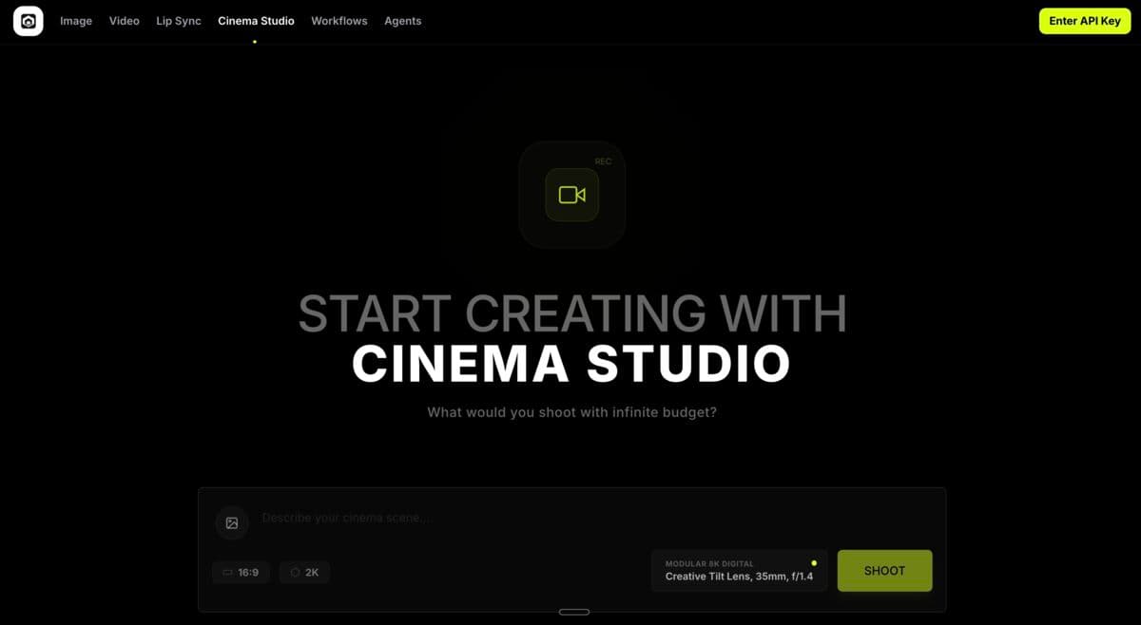Go to the Lip Sync tab
This screenshot has height=625, width=1141.
click(179, 21)
